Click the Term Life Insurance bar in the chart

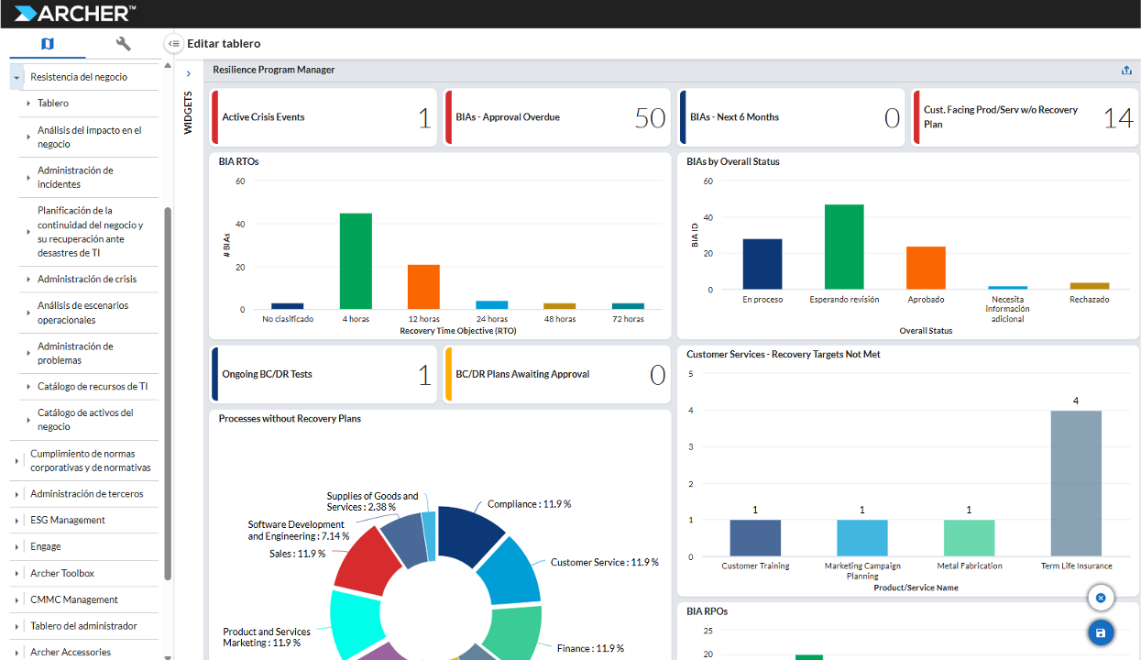pyautogui.click(x=1075, y=484)
